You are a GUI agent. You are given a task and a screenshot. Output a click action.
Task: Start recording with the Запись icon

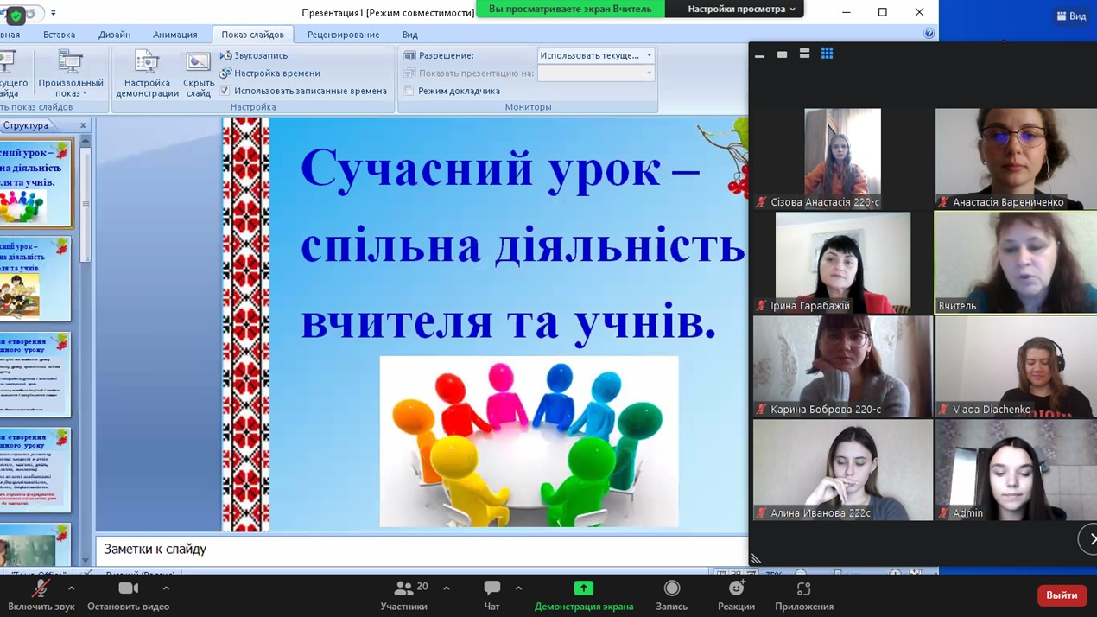(671, 589)
